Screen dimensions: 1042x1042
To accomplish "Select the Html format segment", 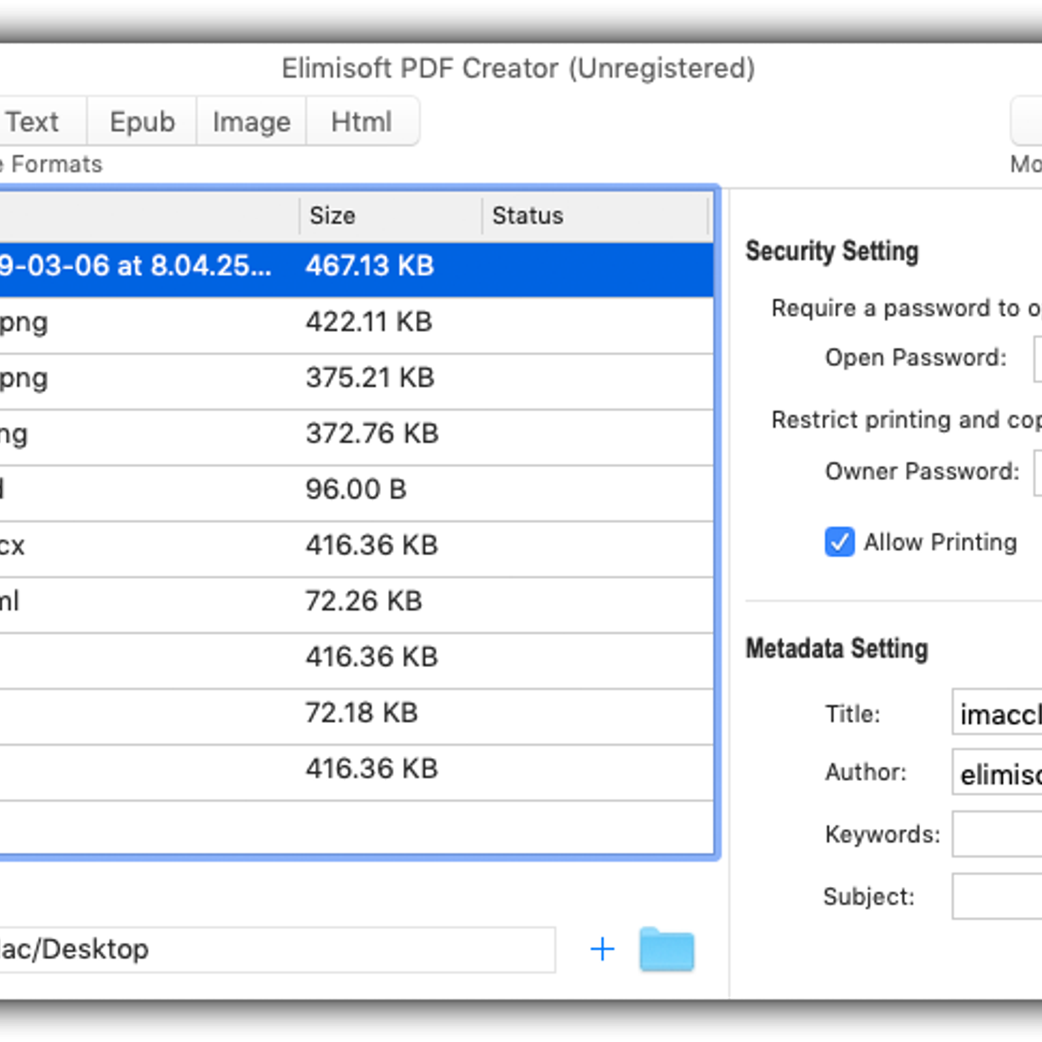I will pos(362,122).
